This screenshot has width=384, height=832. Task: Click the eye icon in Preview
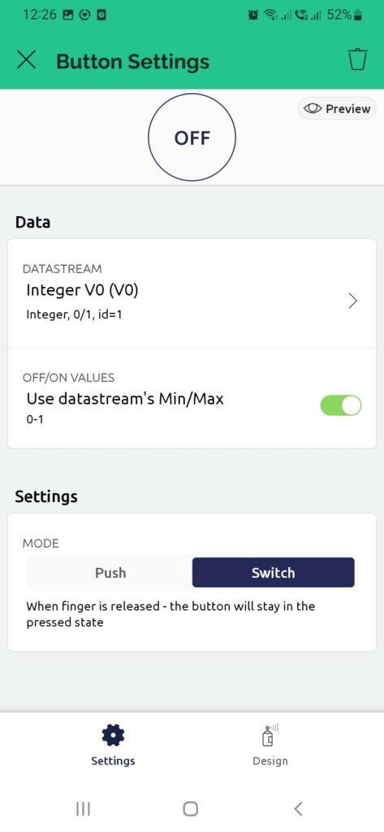pos(313,109)
